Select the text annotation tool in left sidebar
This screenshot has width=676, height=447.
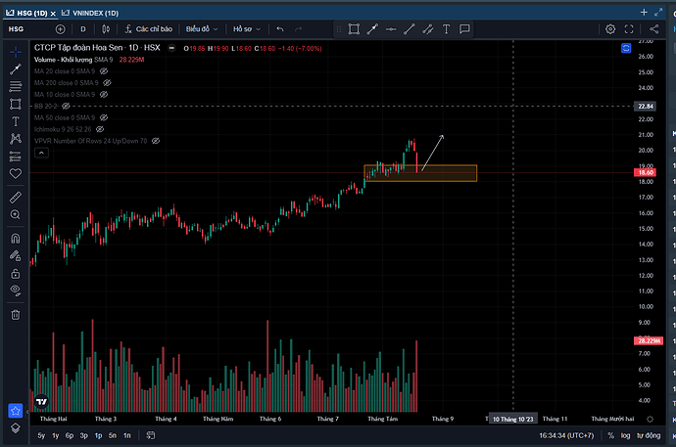16,121
